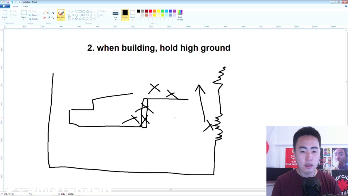Switch to the View tab
The image size is (348, 196).
pyautogui.click(x=25, y=6)
